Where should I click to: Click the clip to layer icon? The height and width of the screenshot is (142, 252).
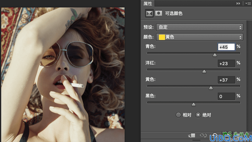click(x=192, y=136)
